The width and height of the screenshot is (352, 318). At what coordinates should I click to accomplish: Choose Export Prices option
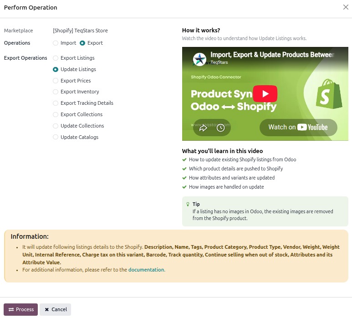click(x=56, y=81)
